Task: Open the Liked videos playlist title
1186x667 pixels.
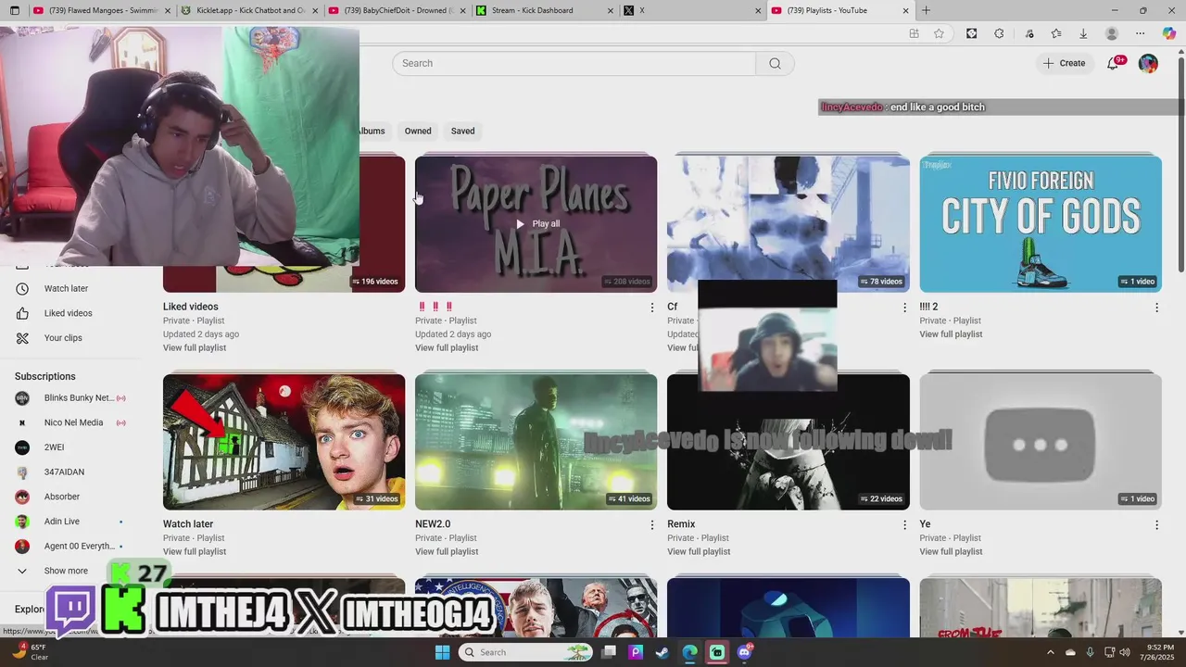Action: click(x=191, y=307)
